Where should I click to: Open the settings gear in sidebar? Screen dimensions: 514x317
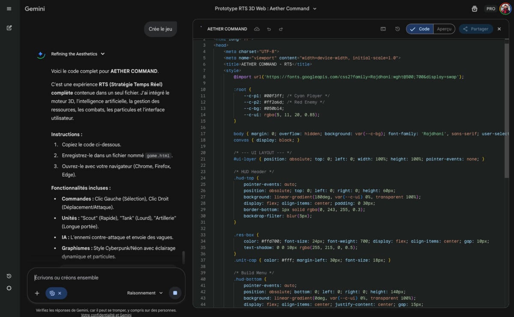pos(9,288)
